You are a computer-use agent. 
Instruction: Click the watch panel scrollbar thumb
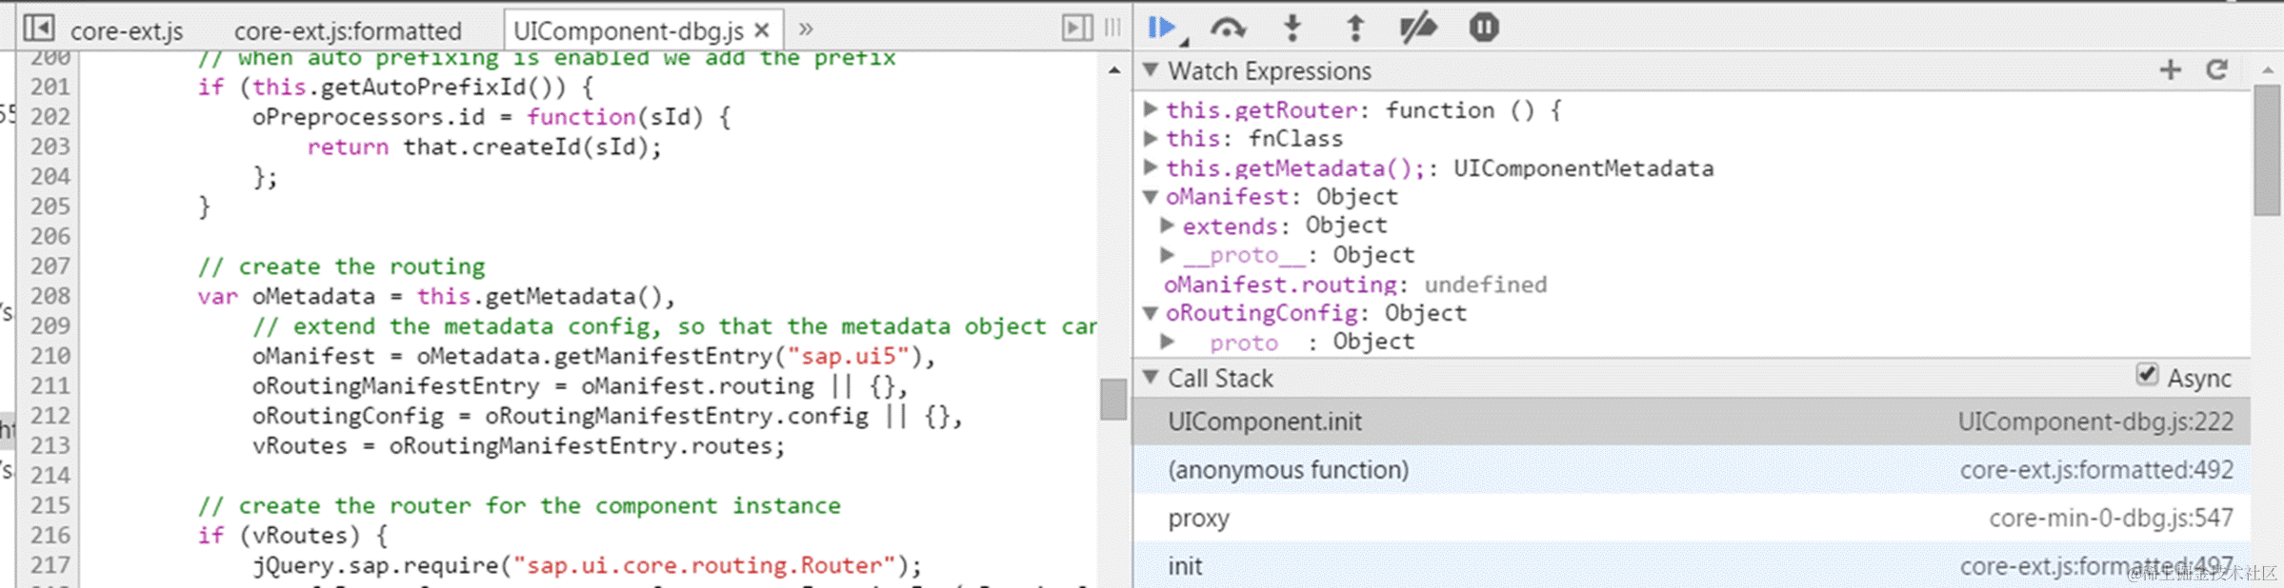[2267, 150]
